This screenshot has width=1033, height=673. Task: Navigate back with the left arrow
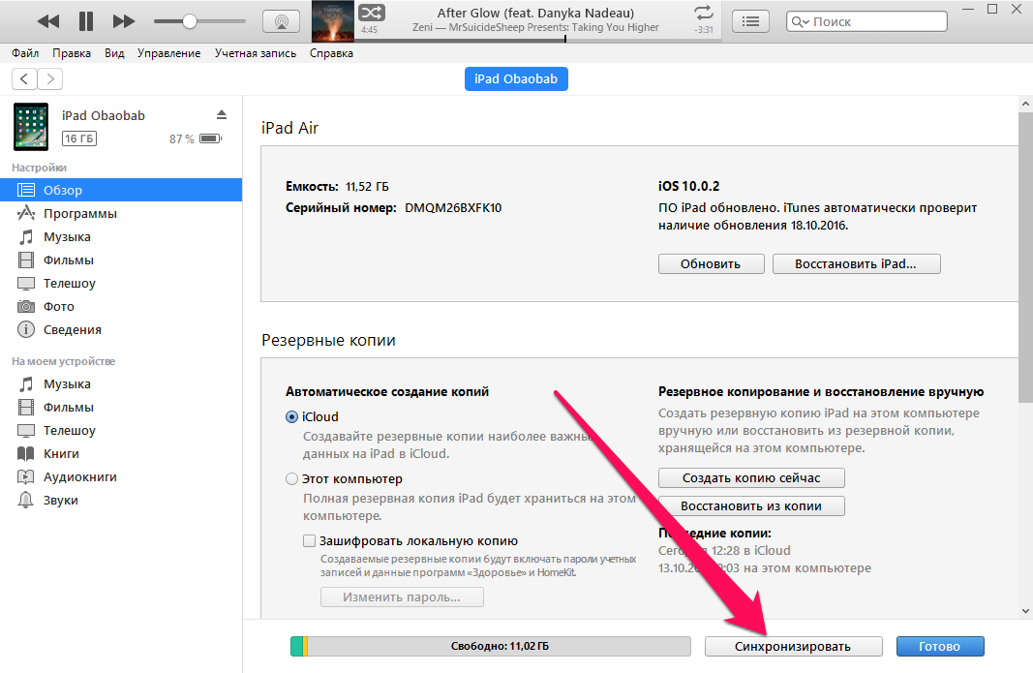24,79
